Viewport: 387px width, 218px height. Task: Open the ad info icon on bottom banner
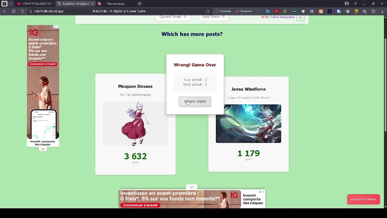click(x=261, y=192)
